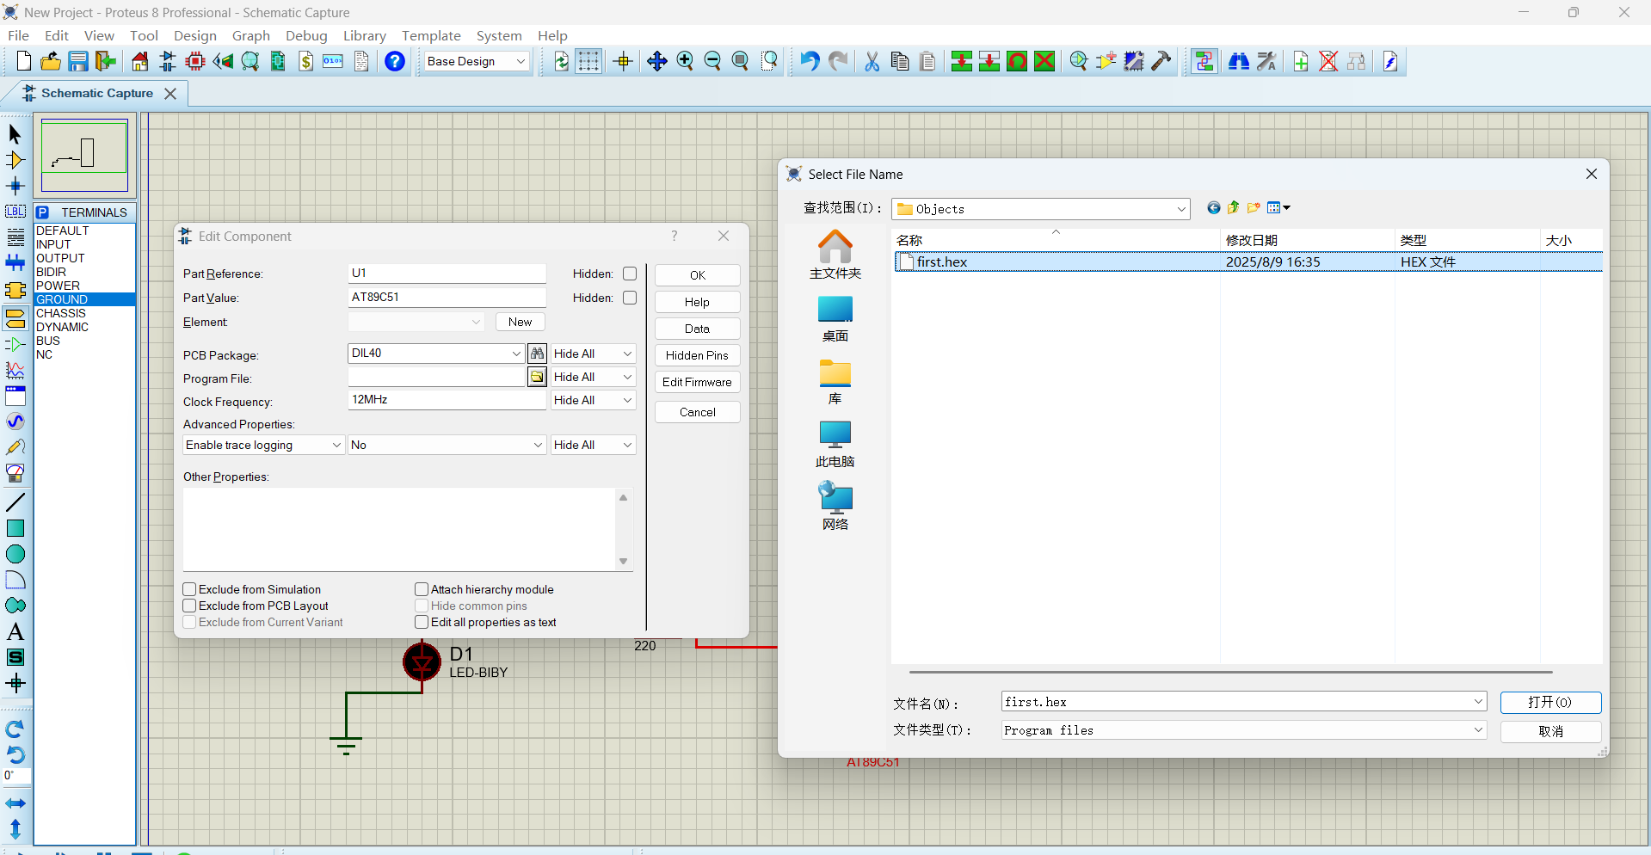Open Bill of Materials dollar icon

pyautogui.click(x=306, y=61)
